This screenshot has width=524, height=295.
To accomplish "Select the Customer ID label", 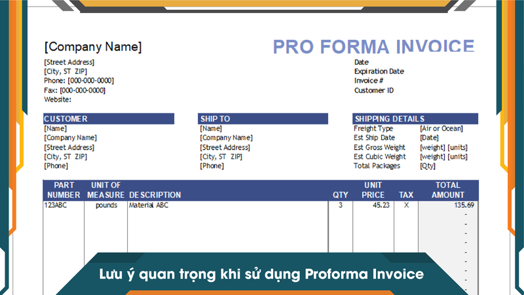I will coord(374,90).
